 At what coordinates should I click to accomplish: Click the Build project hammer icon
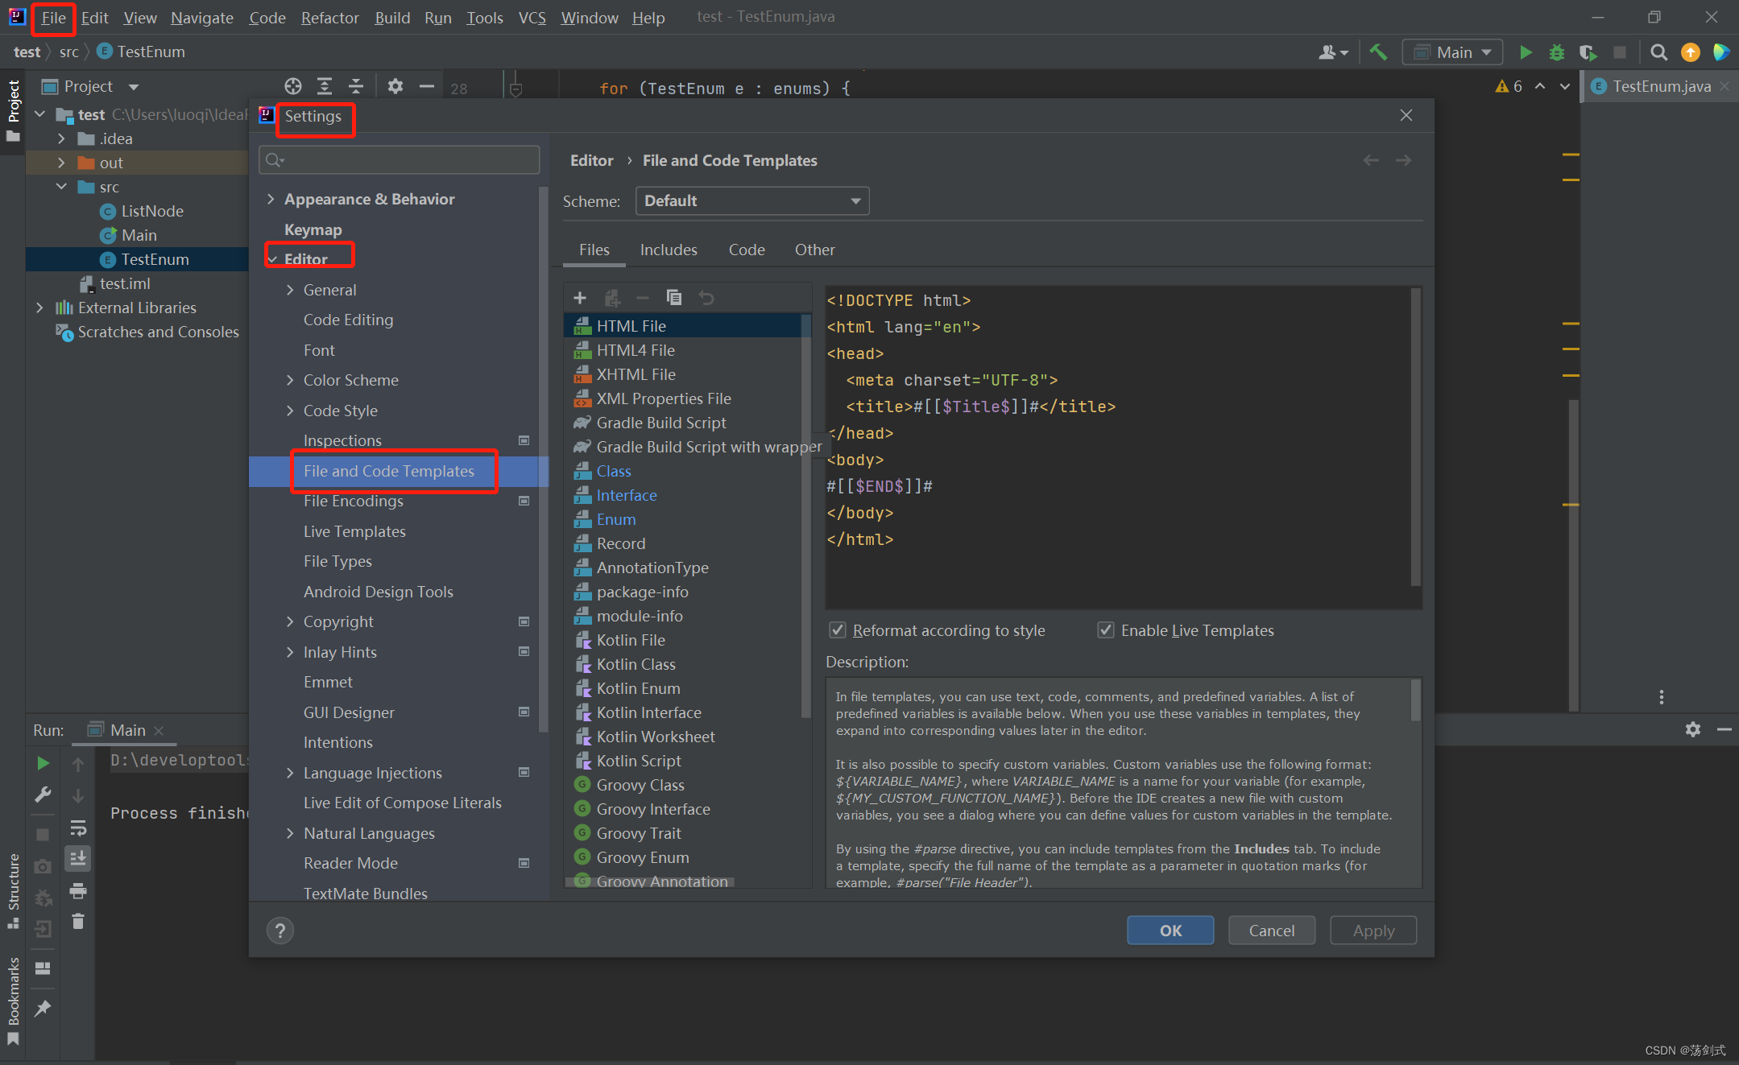point(1378,52)
